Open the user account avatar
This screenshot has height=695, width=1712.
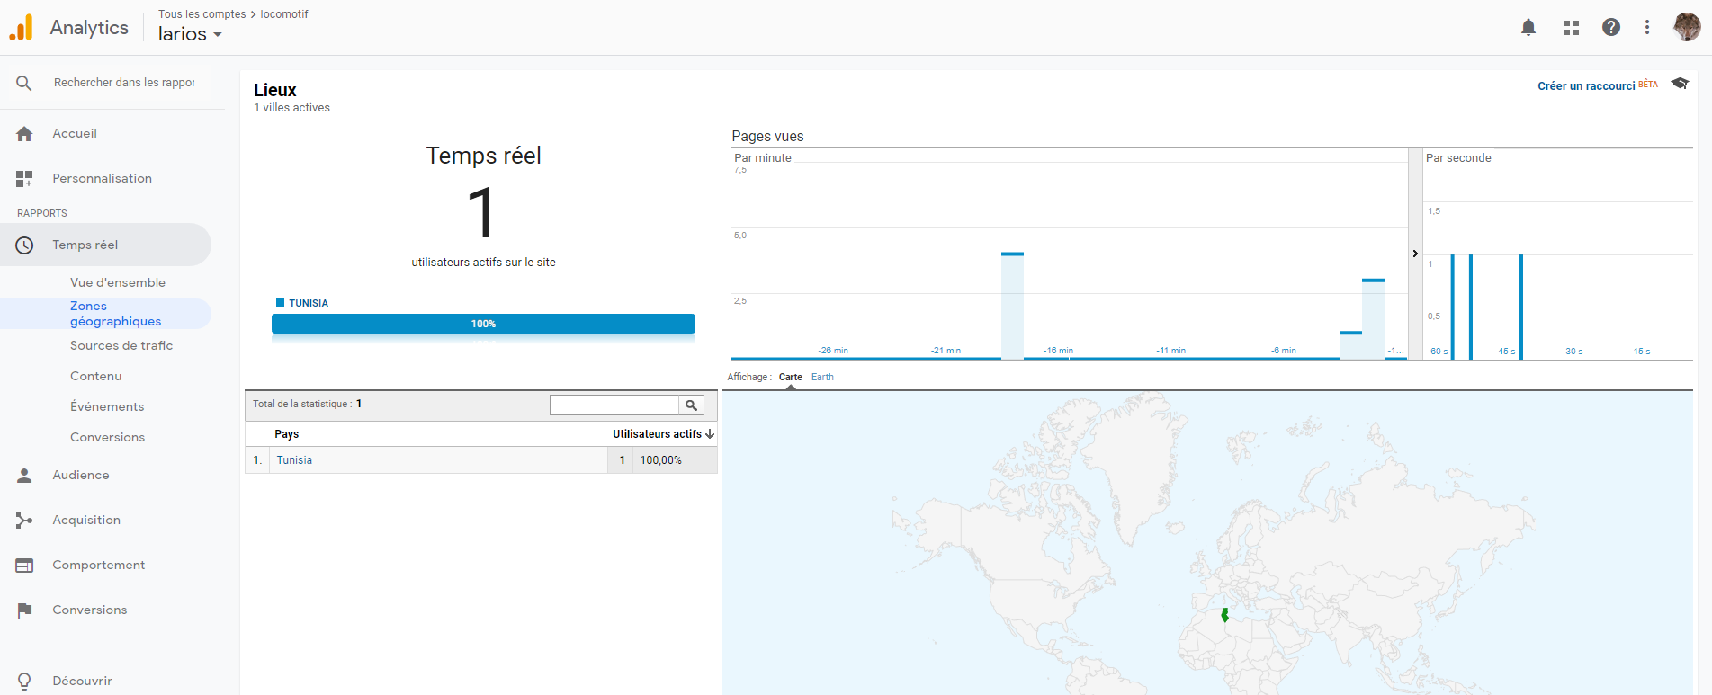pyautogui.click(x=1687, y=27)
